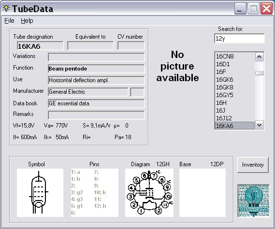Click the Tube designation field 16KA6
The height and width of the screenshot is (229, 275).
tap(40, 46)
